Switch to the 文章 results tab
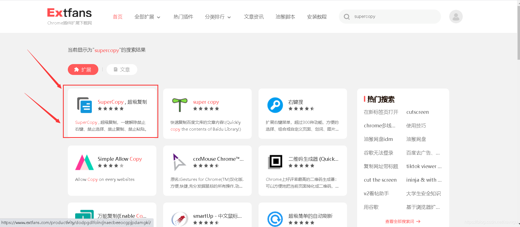 [x=122, y=70]
